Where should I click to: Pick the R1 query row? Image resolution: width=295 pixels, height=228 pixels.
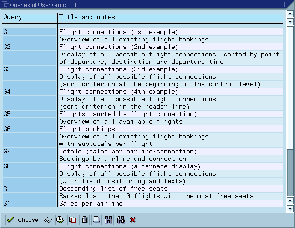tap(29, 189)
